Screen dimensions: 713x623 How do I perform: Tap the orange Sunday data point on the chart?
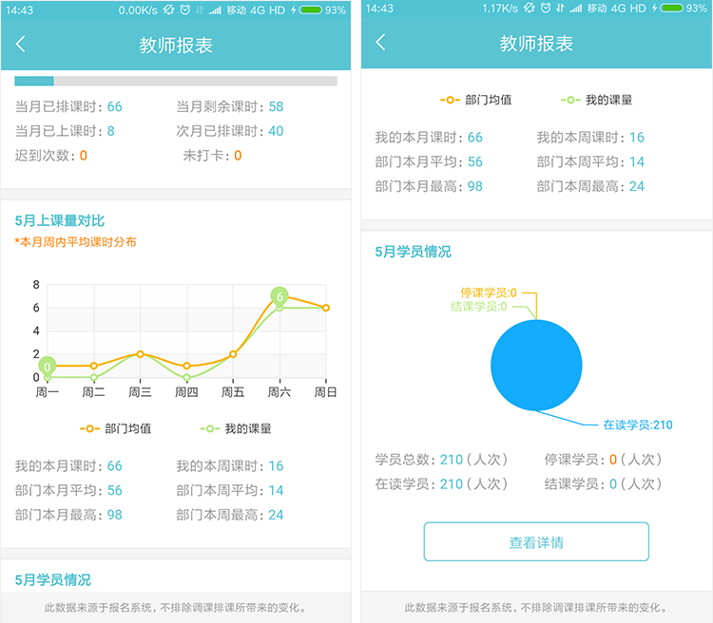pyautogui.click(x=326, y=308)
